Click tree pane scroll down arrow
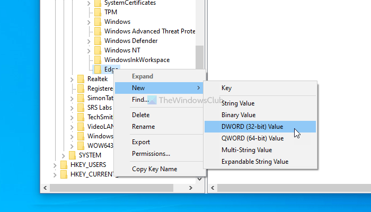 [x=200, y=179]
